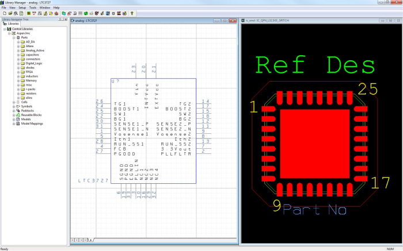Screen dimensions: 403x251
Task: Open the Tools menu
Action: pyautogui.click(x=33, y=7)
